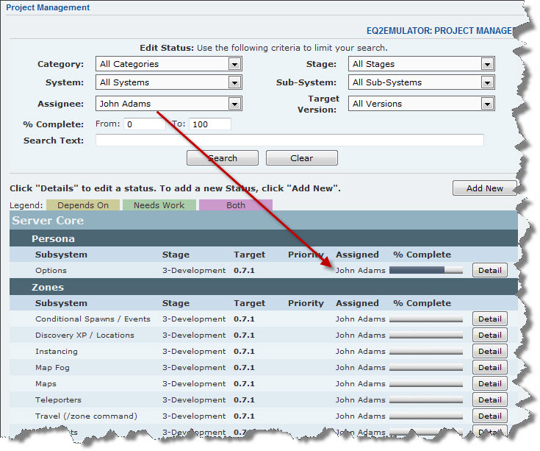The width and height of the screenshot is (540, 451).
Task: Open Detail for the Teleporters row
Action: click(x=489, y=400)
